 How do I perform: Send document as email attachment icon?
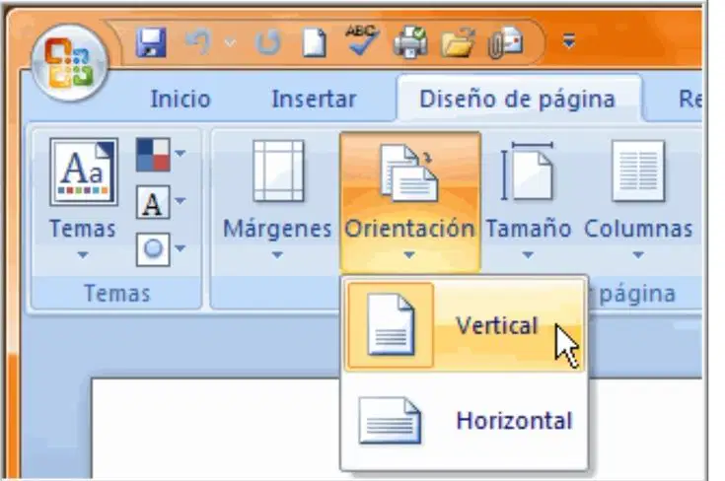coord(505,43)
